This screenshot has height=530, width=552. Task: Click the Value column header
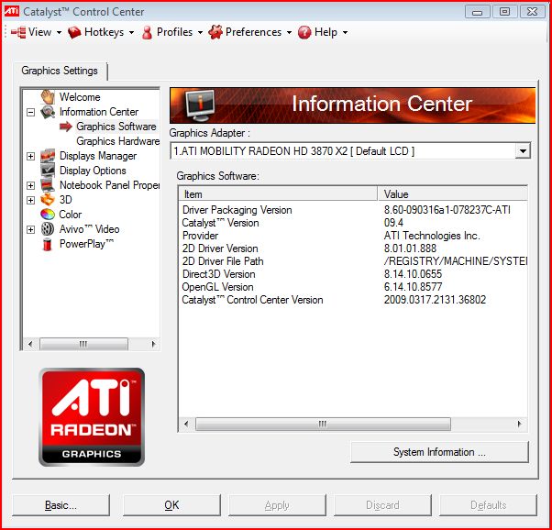click(x=453, y=194)
